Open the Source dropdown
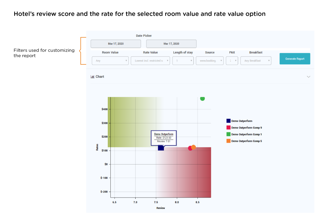The image size is (323, 219). pos(210,61)
